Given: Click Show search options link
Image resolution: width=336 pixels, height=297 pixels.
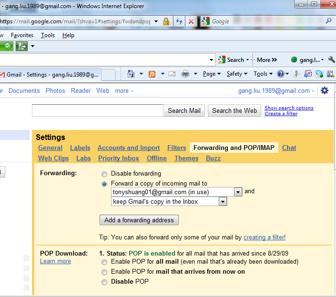Looking at the screenshot, I should click(289, 108).
